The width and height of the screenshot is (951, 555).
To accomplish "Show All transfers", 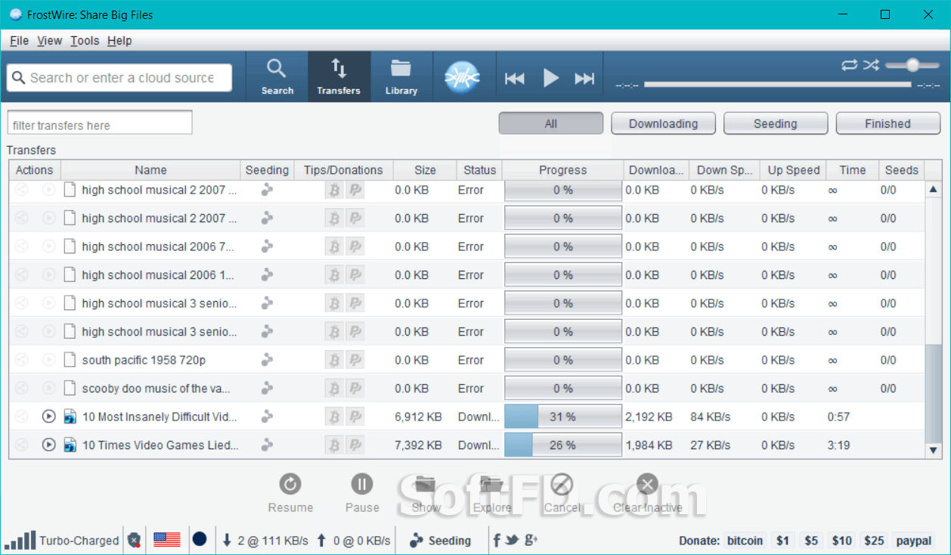I will tap(551, 123).
